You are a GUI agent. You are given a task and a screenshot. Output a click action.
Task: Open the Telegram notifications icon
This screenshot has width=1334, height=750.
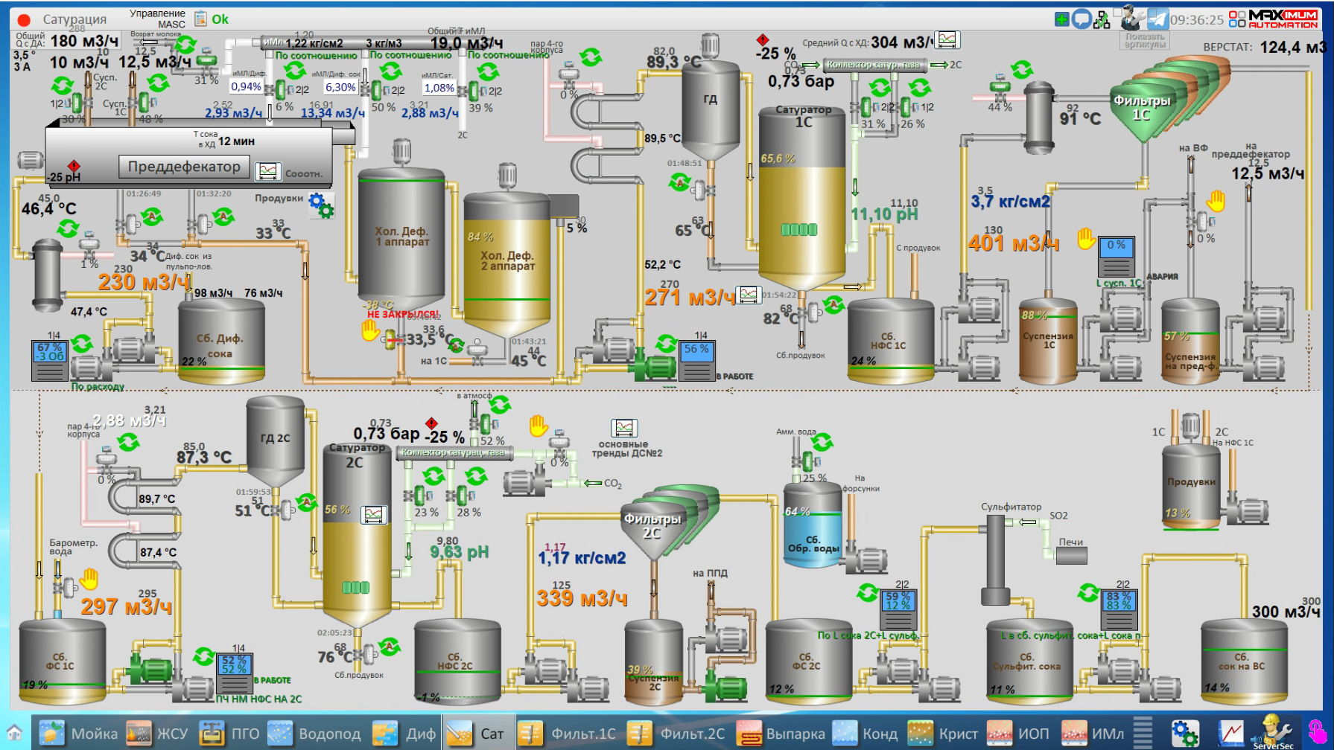tap(1157, 19)
